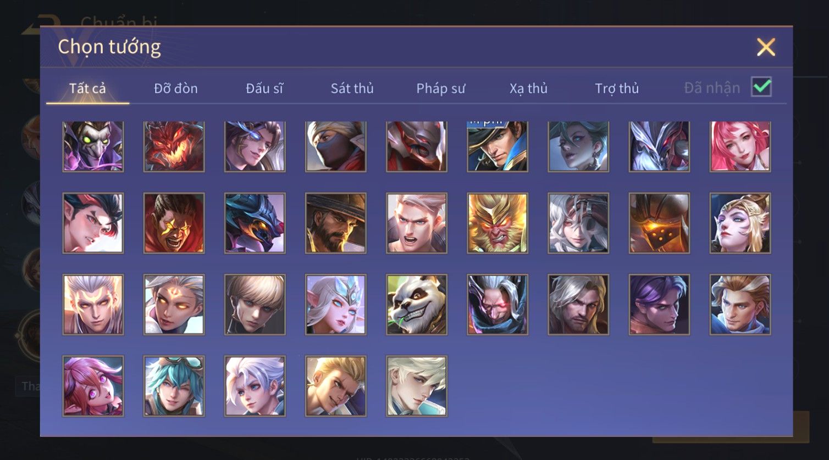The width and height of the screenshot is (829, 460).
Task: Show the Xạ thủ heroes tab
Action: (528, 88)
